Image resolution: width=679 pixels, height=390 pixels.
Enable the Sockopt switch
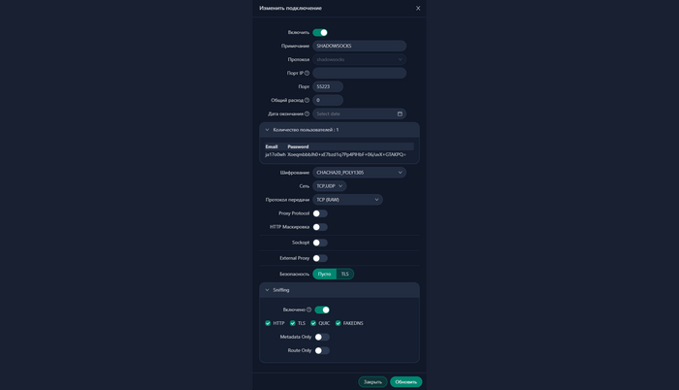(320, 243)
